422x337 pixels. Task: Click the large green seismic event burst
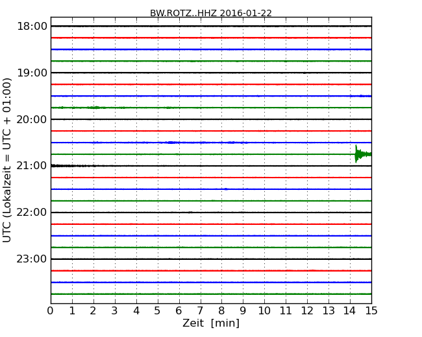[363, 154]
